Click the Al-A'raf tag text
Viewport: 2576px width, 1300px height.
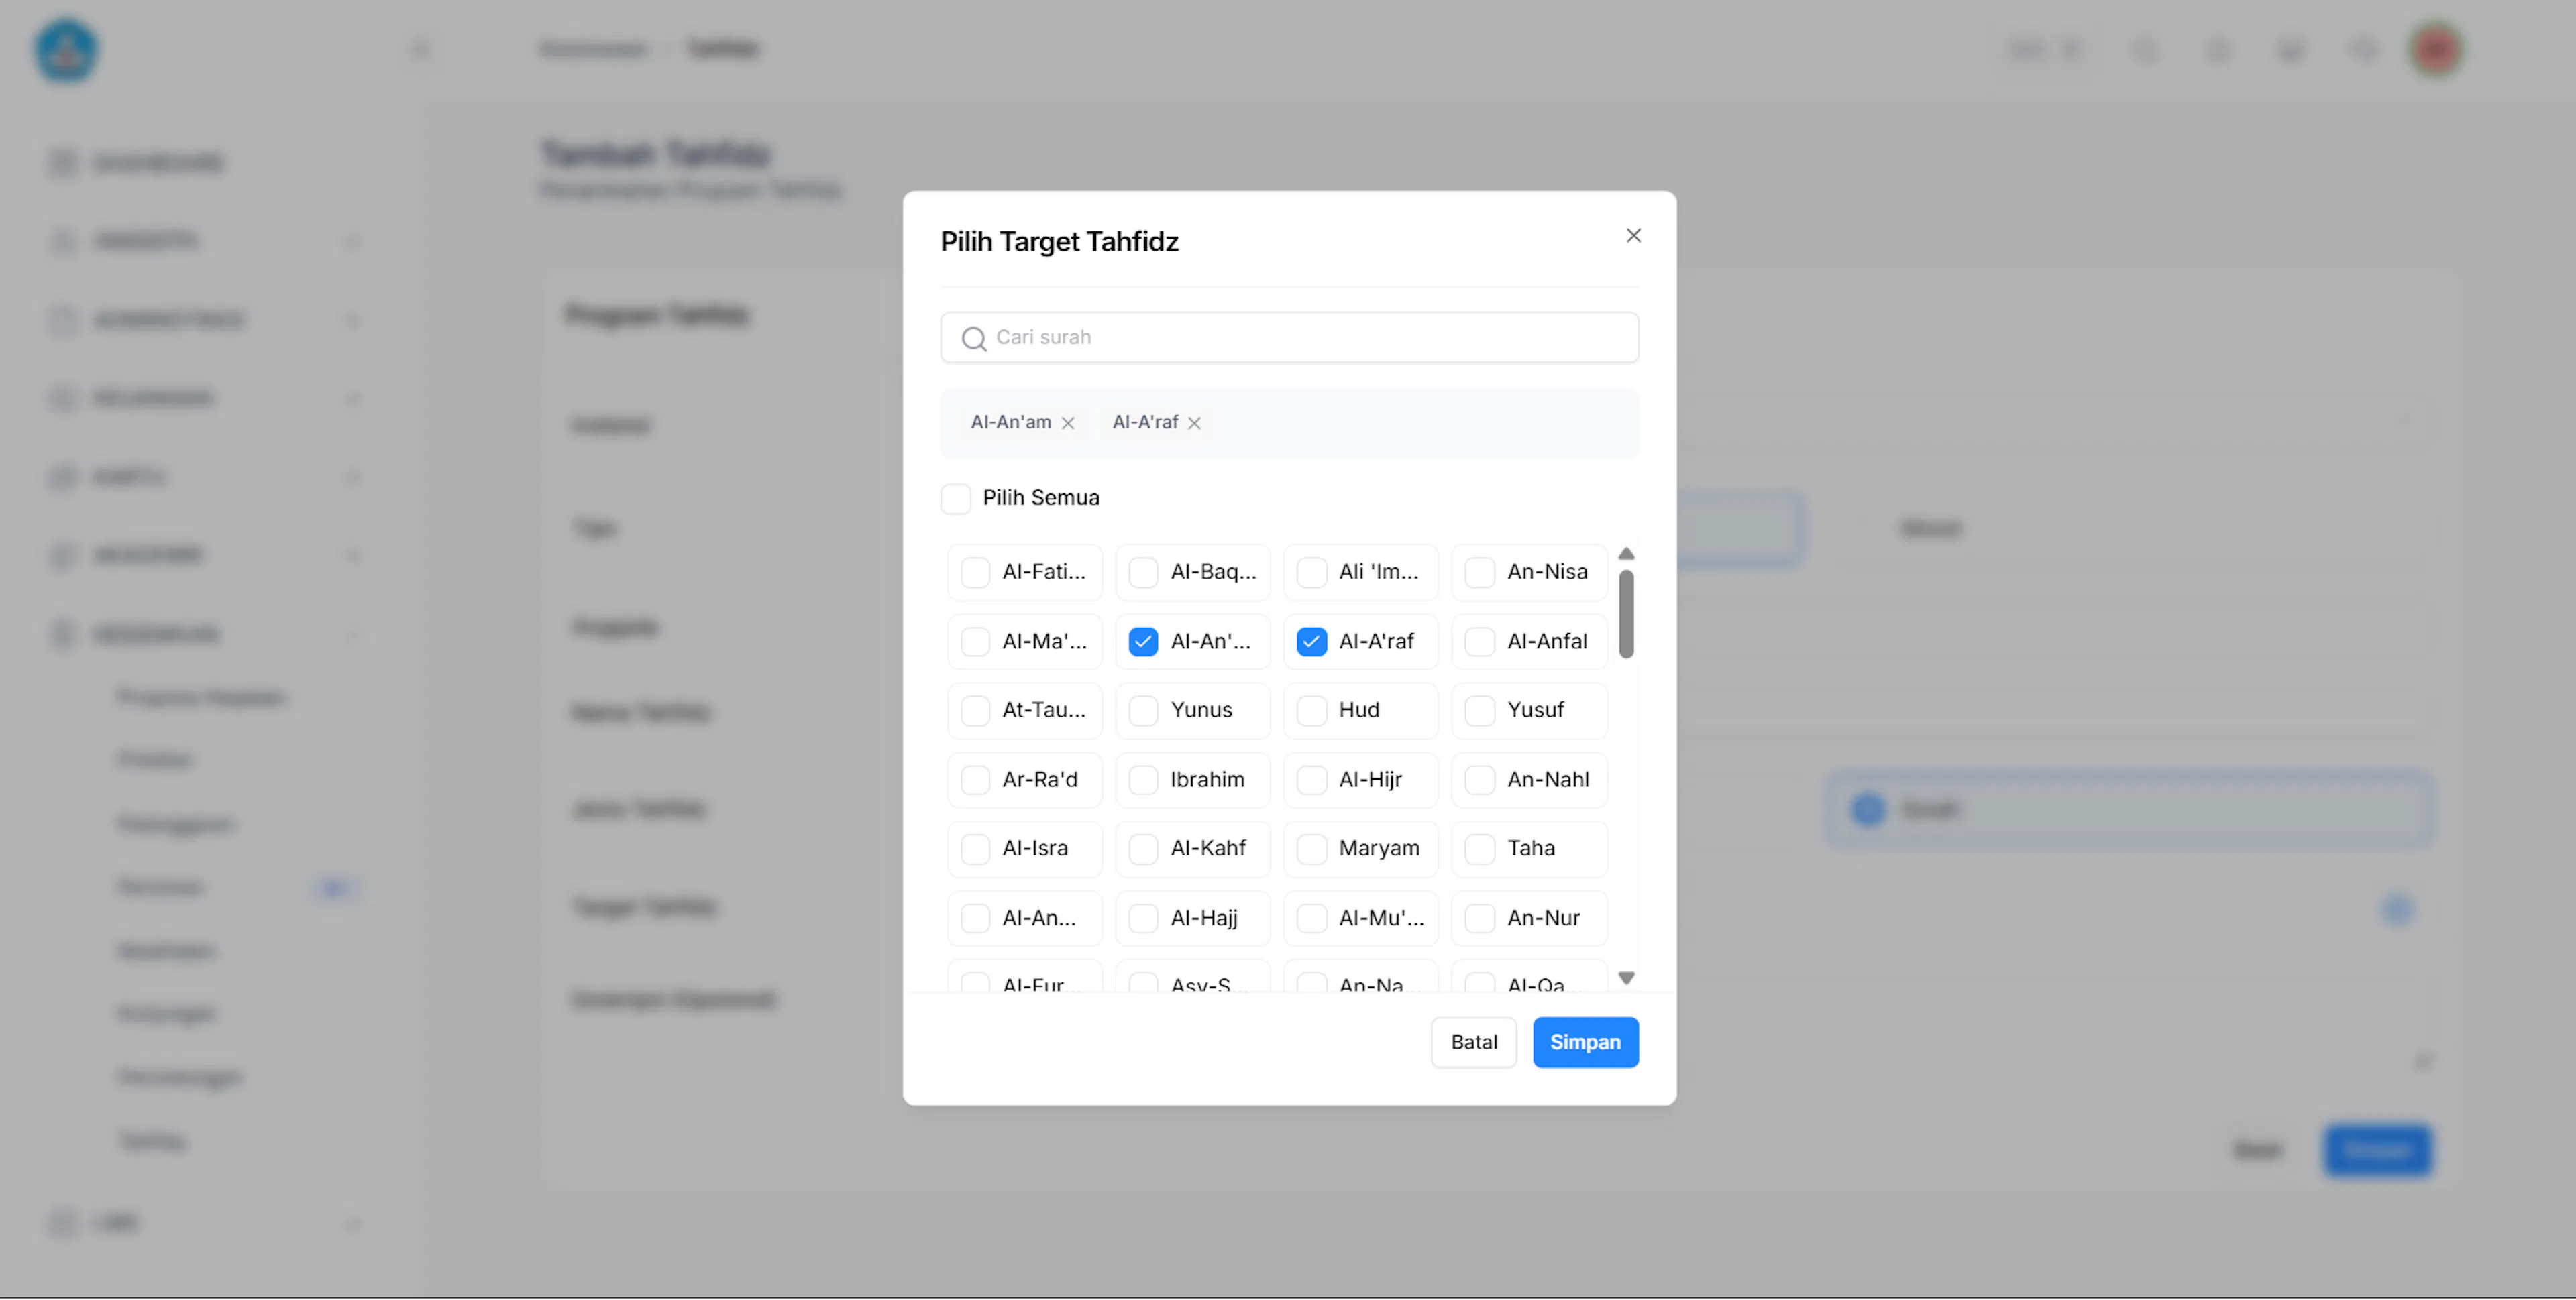(1145, 422)
